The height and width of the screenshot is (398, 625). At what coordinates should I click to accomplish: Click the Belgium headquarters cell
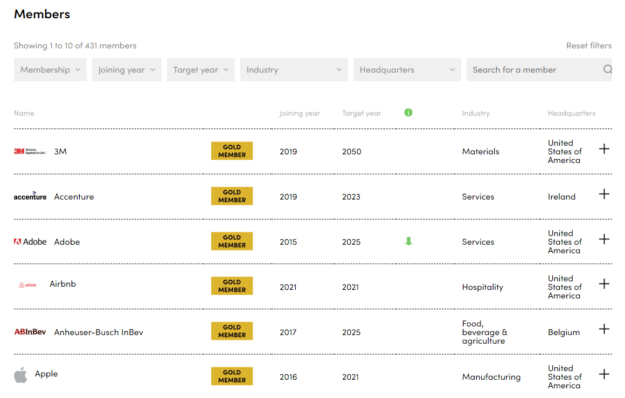[x=564, y=332]
